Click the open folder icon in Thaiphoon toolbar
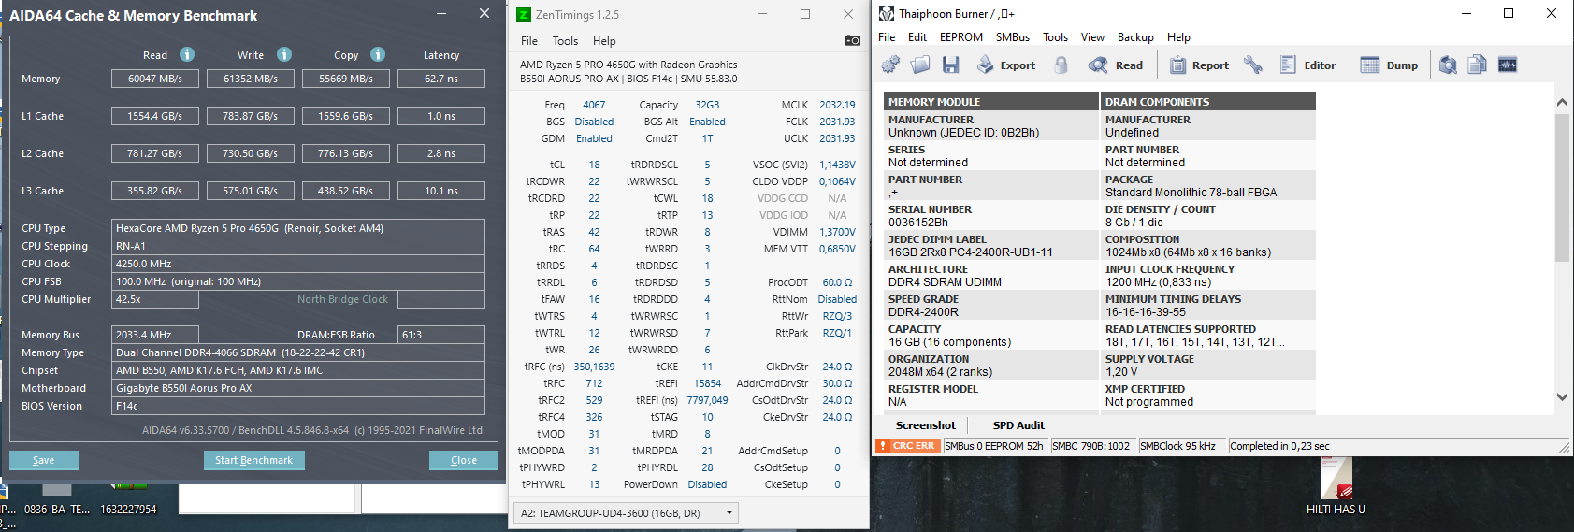This screenshot has height=532, width=1574. 920,65
